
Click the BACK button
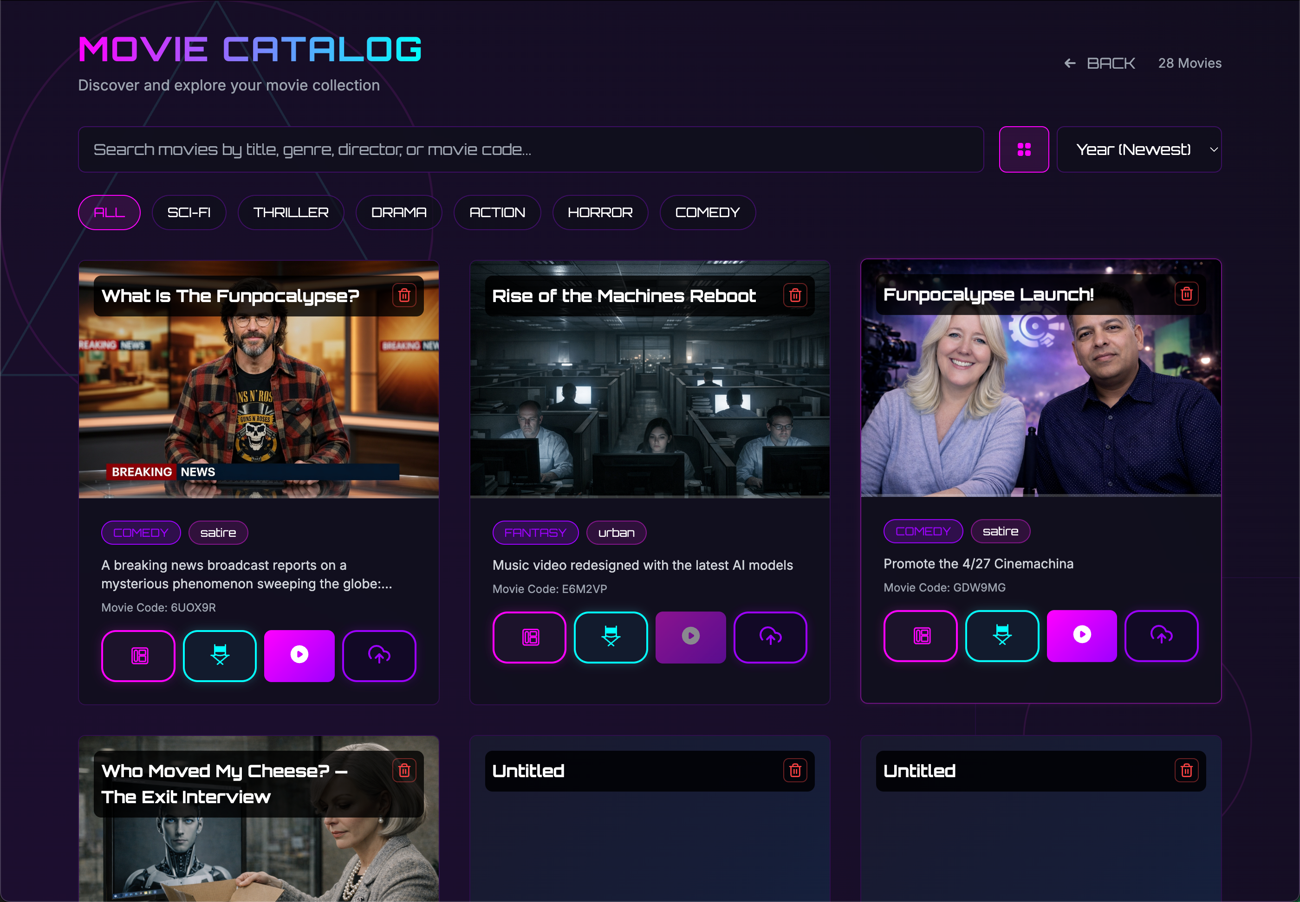(1099, 63)
